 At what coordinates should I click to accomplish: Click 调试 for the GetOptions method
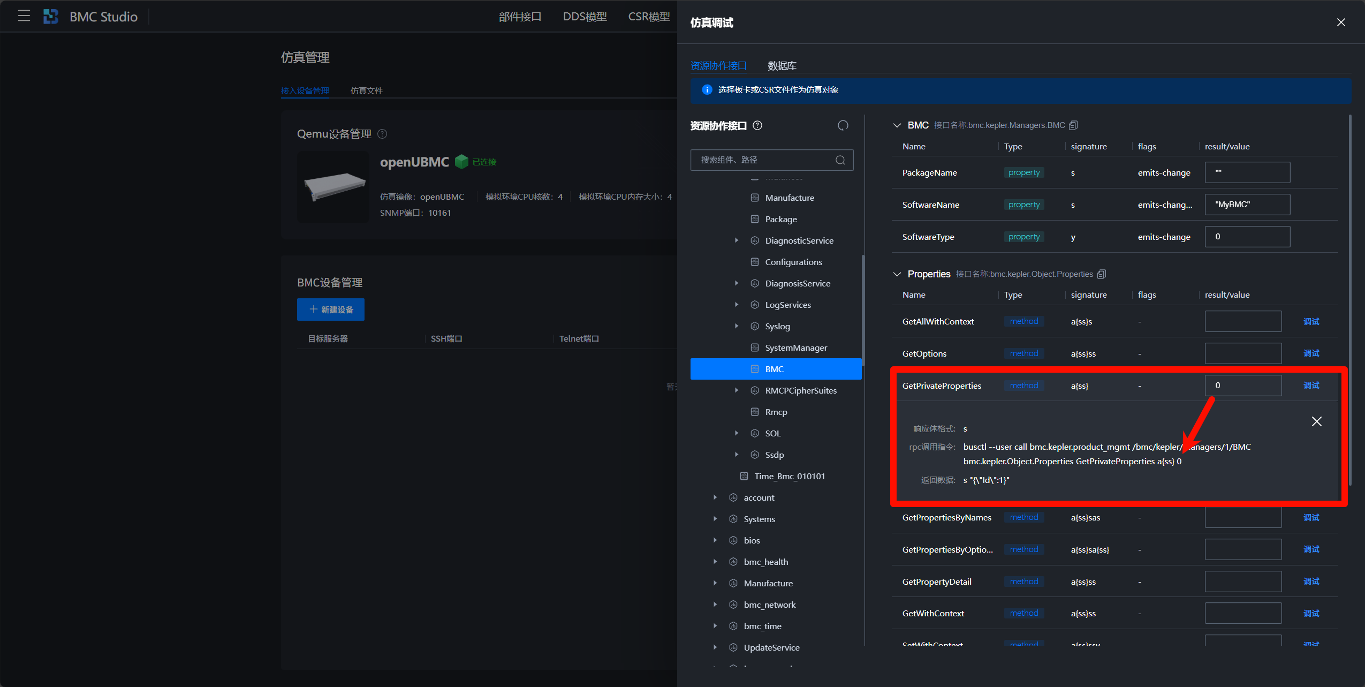click(1311, 353)
